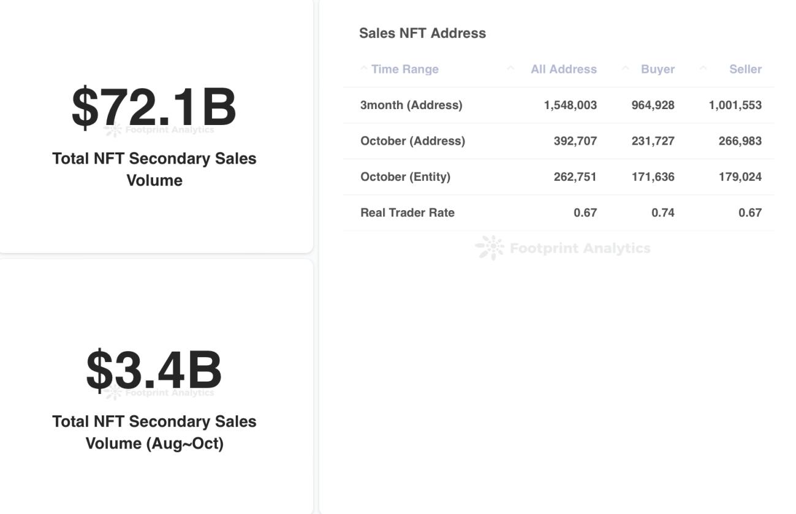The height and width of the screenshot is (514, 796).
Task: Select the October (Address) row label
Action: pos(412,141)
